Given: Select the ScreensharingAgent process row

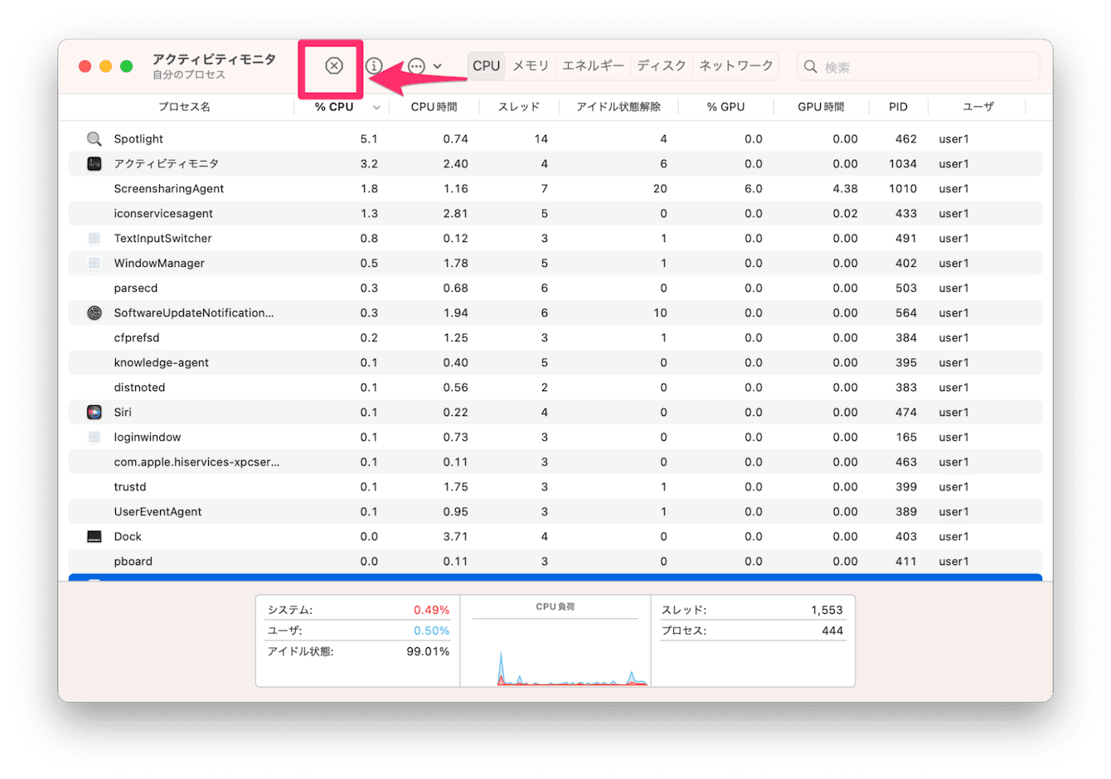Looking at the screenshot, I should click(x=555, y=189).
